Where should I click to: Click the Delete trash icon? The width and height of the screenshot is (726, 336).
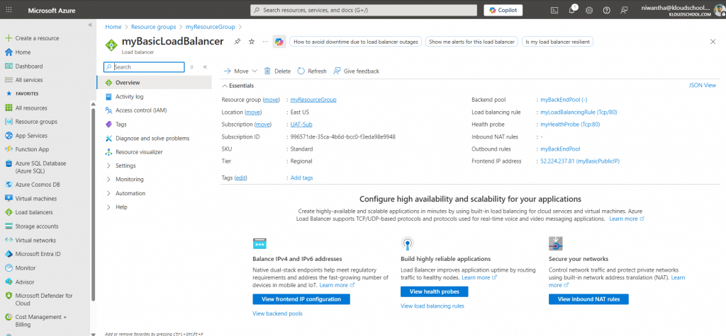tap(277, 71)
